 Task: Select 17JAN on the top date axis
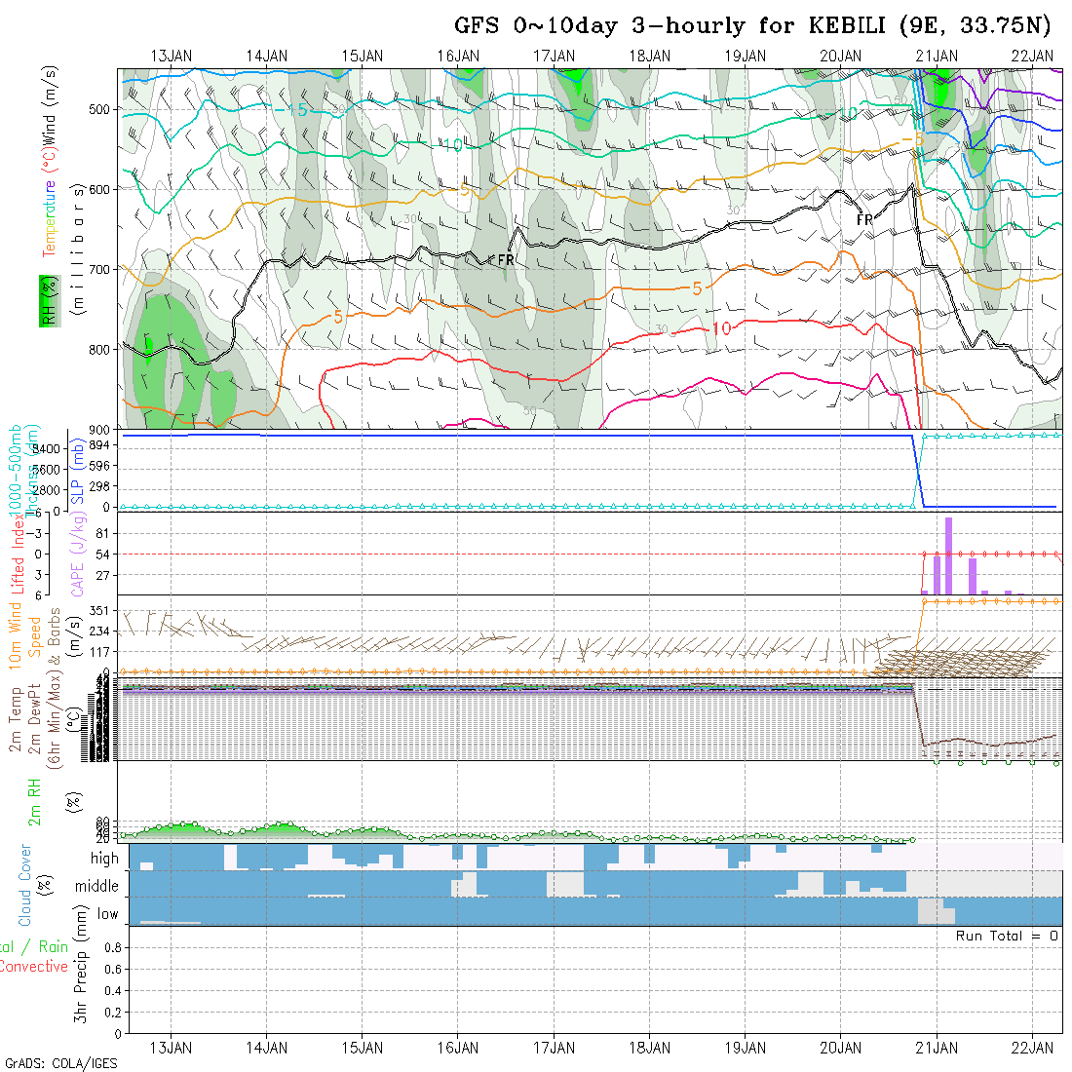point(554,56)
